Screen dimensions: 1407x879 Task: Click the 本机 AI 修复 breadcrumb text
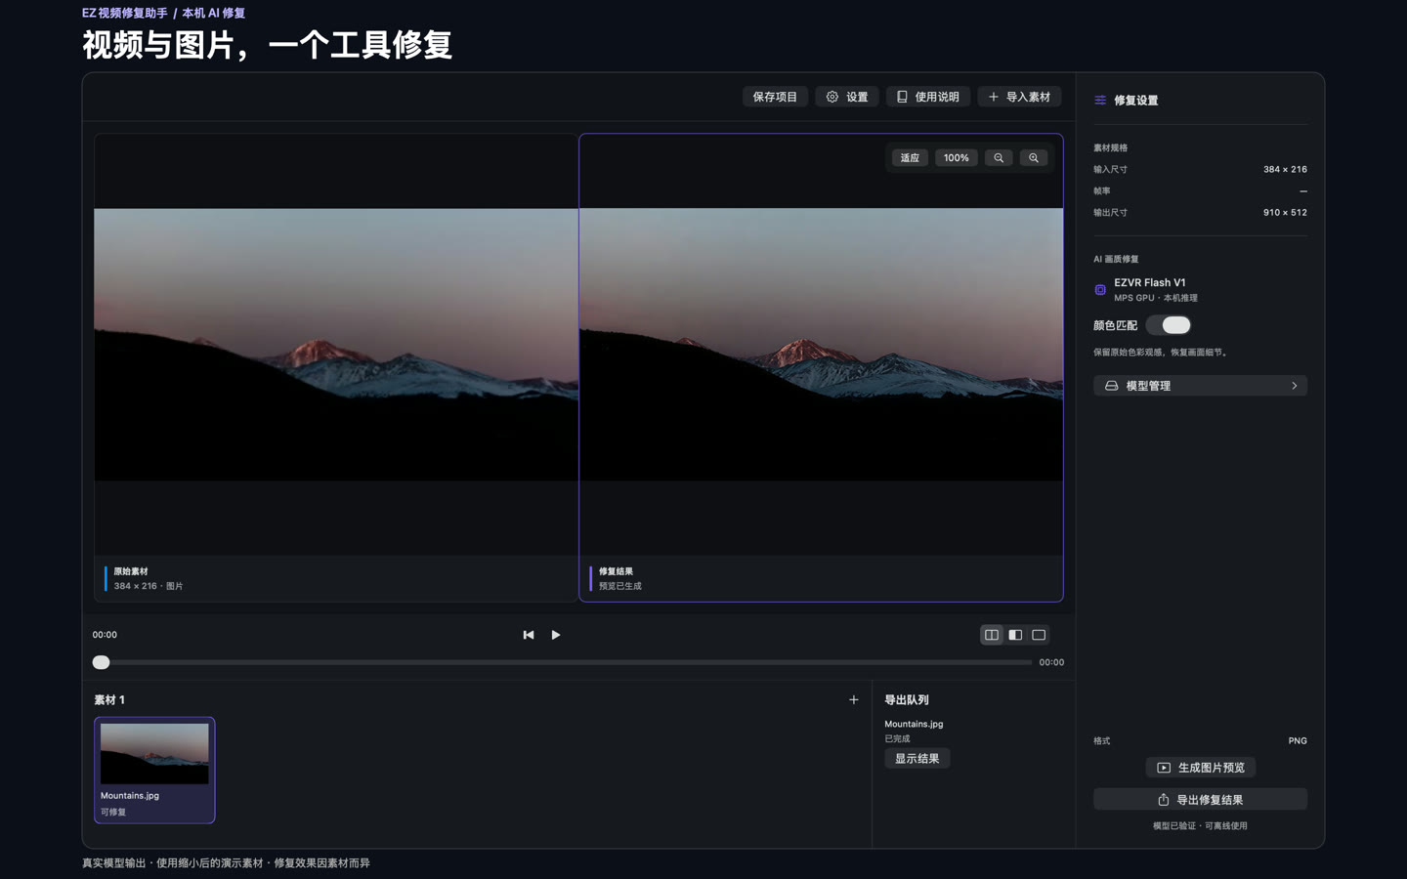[213, 14]
